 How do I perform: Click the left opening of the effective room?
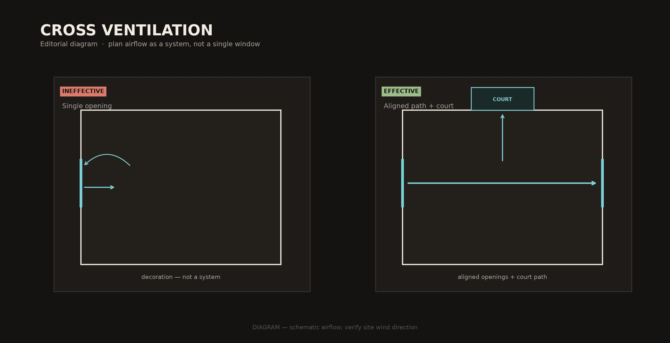point(403,183)
